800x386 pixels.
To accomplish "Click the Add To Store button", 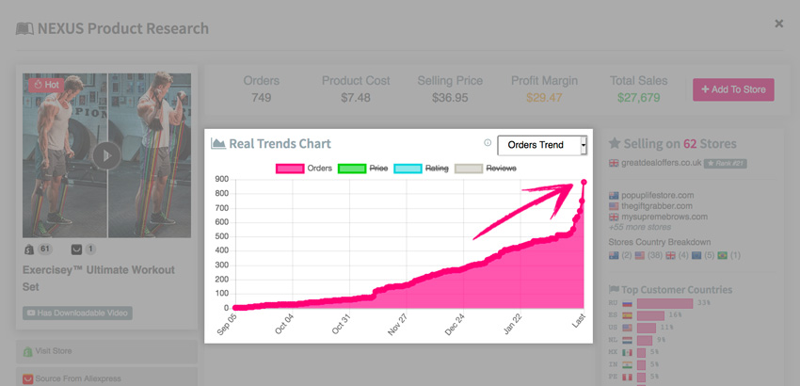I will [x=733, y=89].
